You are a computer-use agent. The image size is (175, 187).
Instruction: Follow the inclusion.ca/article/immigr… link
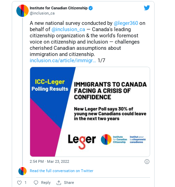(63, 60)
